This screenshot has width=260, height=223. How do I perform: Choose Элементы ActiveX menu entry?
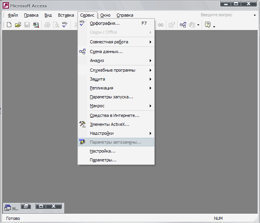[x=116, y=124]
